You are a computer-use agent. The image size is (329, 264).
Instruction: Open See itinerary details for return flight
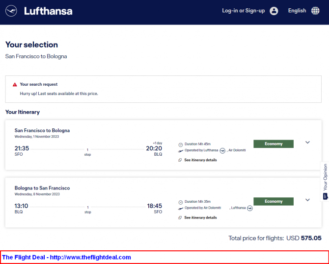(x=200, y=217)
